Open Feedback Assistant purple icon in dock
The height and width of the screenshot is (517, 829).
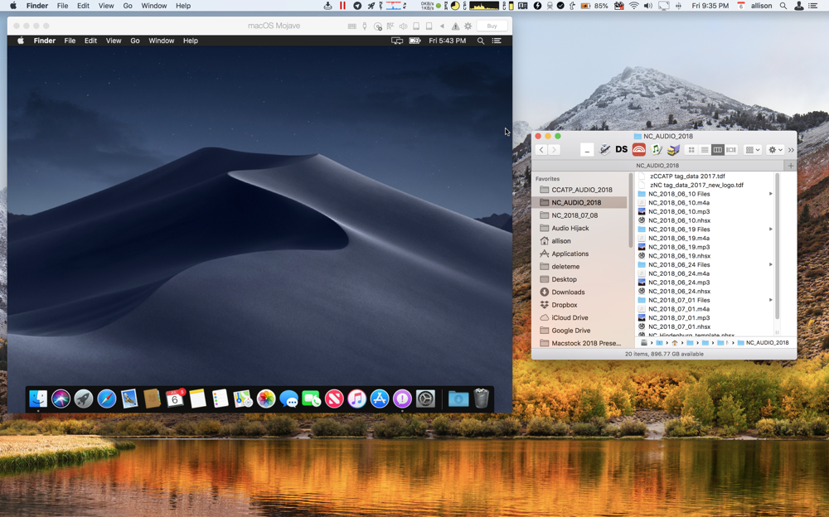point(402,399)
